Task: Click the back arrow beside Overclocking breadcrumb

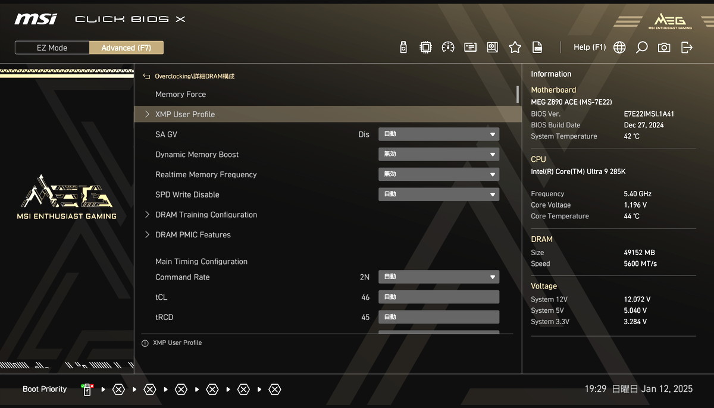Action: (146, 76)
